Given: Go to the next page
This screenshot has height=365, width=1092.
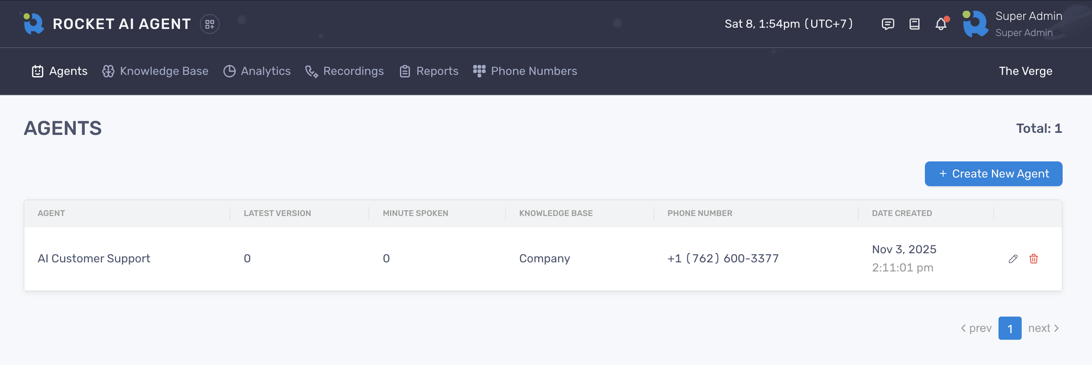Looking at the screenshot, I should click(x=1043, y=328).
